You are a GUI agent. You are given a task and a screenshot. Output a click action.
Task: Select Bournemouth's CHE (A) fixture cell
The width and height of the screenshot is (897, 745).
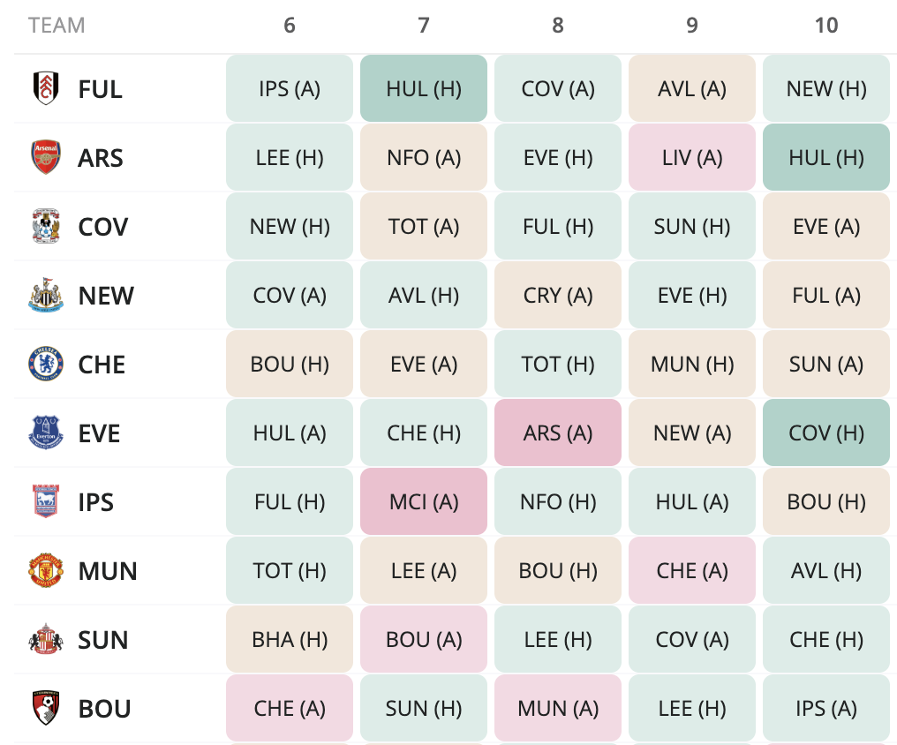tap(290, 709)
